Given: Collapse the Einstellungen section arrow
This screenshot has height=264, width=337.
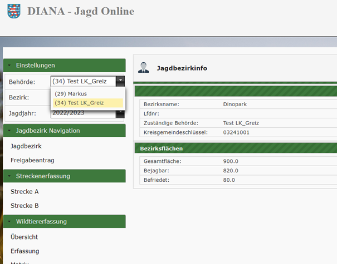Looking at the screenshot, I should 9,66.
